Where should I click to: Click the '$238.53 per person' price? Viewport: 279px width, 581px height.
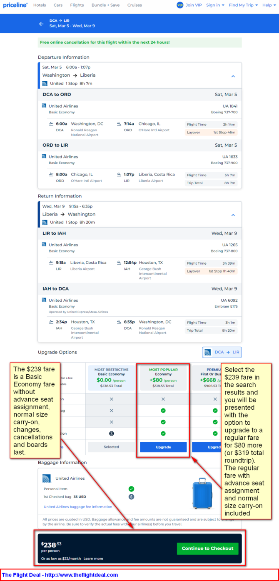pyautogui.click(x=51, y=547)
